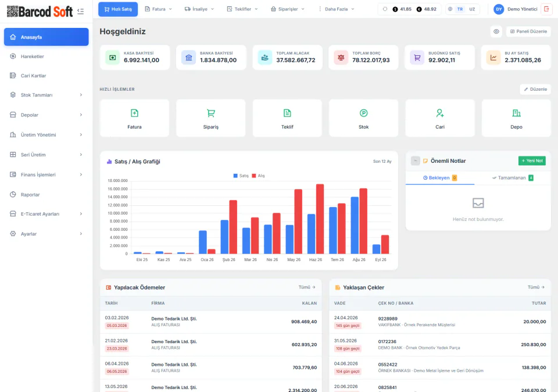
Task: Open the Sipariş quick action card
Action: tap(210, 118)
